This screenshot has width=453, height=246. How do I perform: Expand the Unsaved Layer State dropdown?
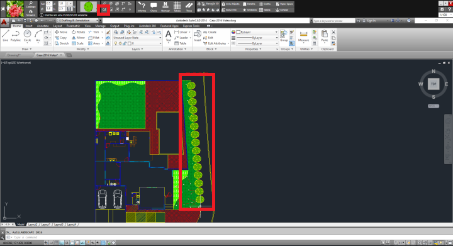coord(137,38)
